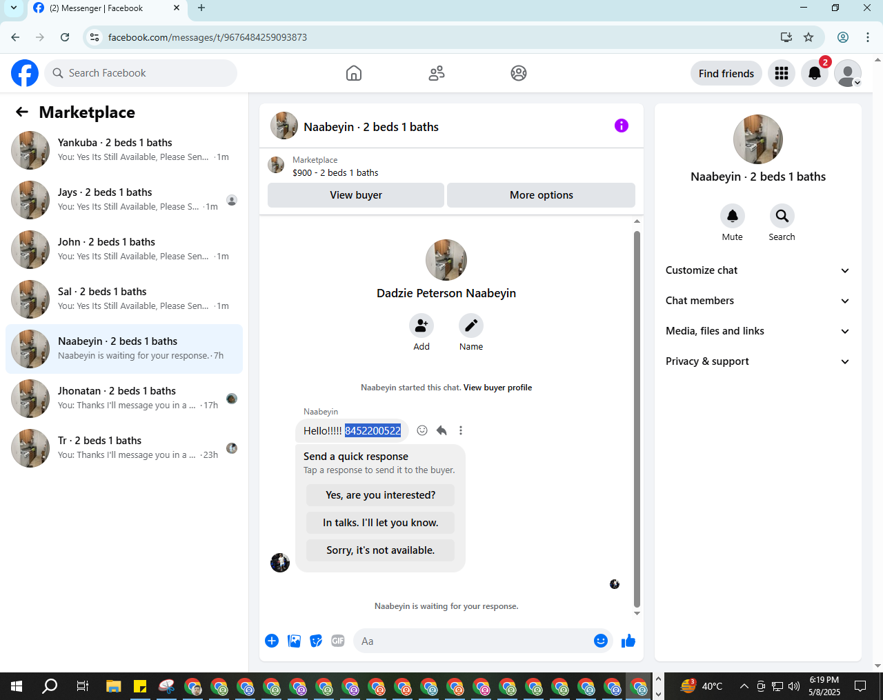This screenshot has width=883, height=700.
Task: Click View buyer button
Action: click(356, 195)
